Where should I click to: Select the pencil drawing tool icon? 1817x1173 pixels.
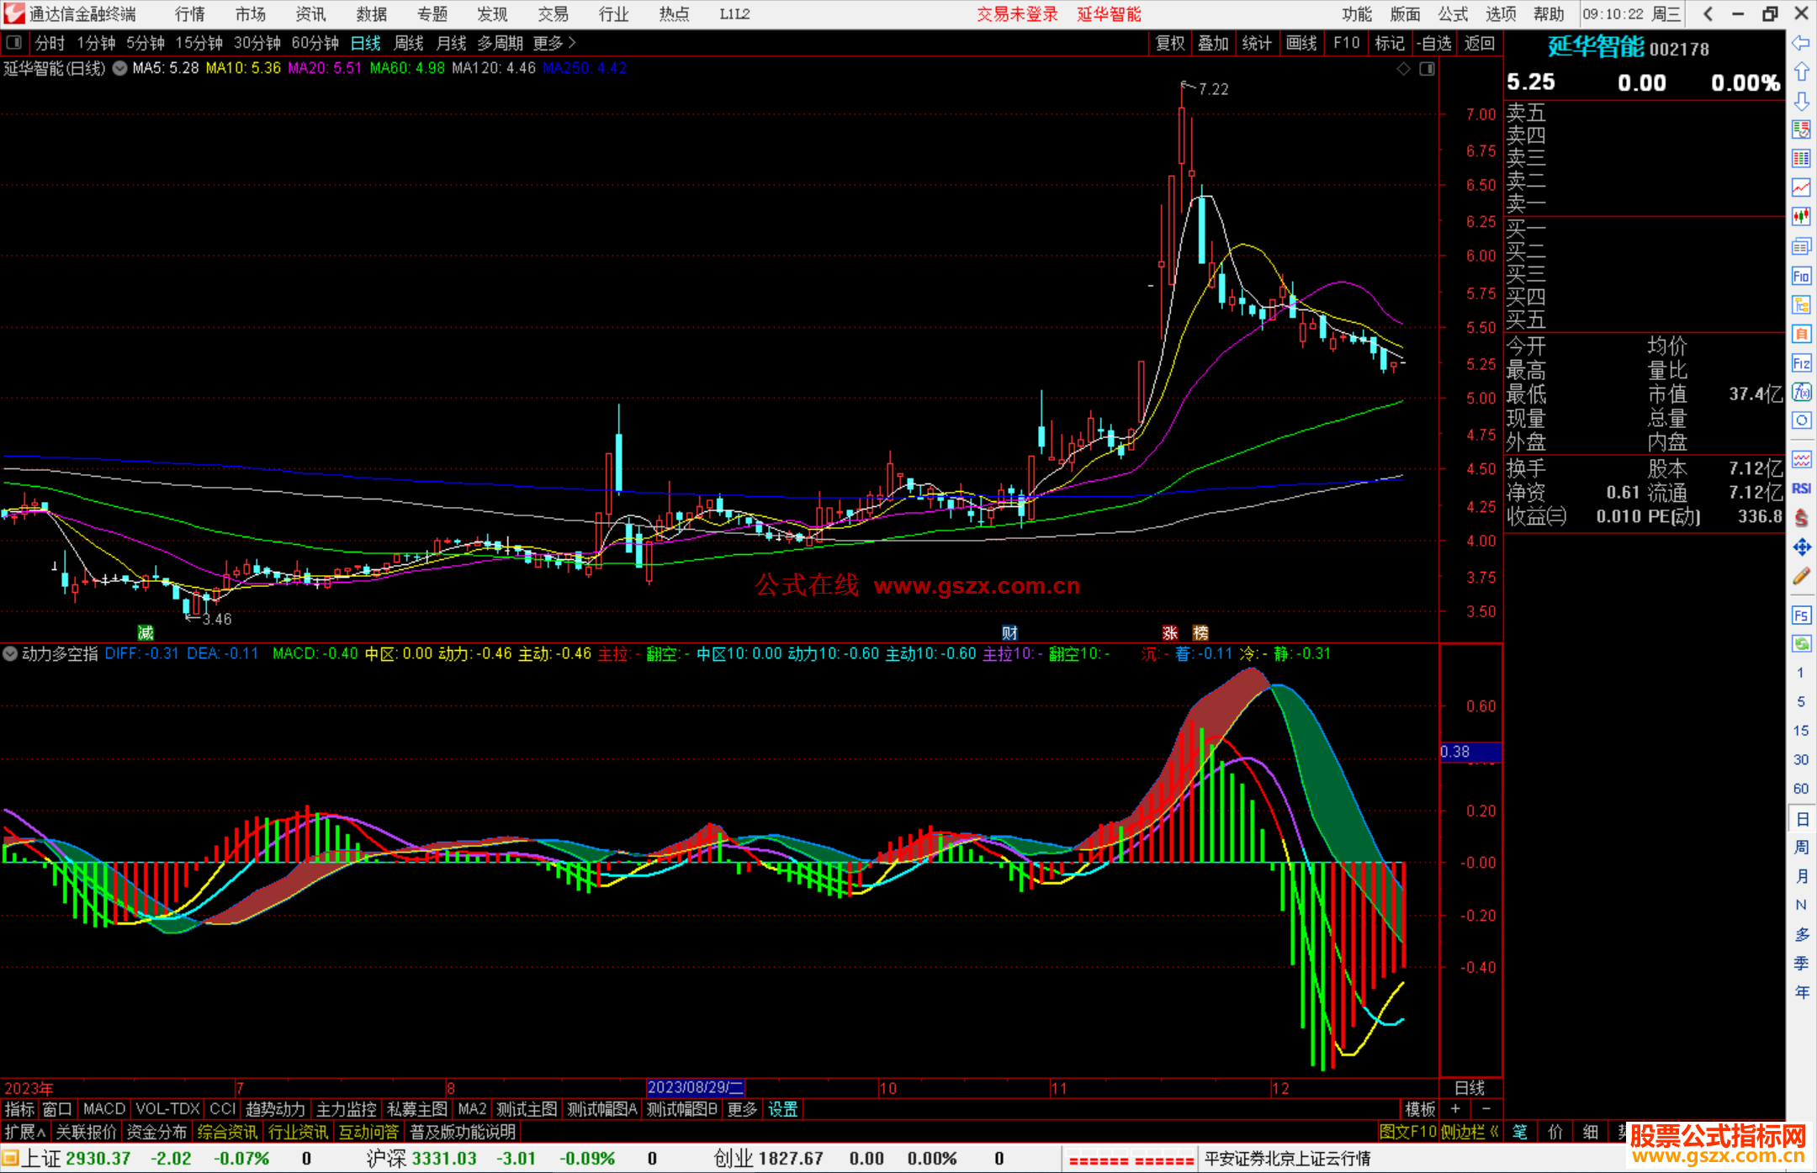point(1800,577)
